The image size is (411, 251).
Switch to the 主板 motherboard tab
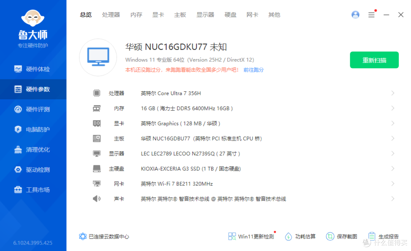(x=180, y=15)
